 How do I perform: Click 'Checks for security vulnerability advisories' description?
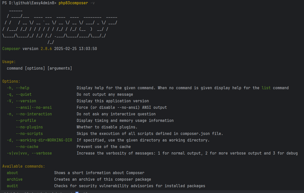130,186
